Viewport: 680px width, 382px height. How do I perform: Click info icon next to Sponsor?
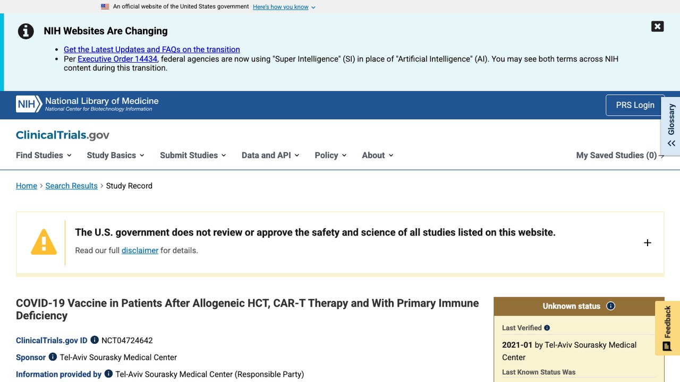coord(53,357)
